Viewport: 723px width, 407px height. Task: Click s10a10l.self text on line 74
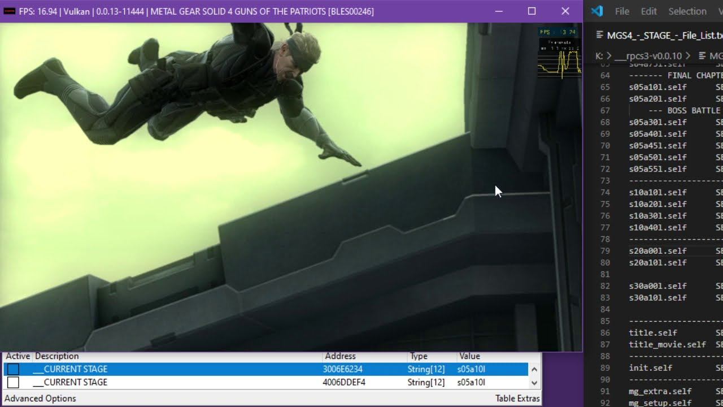[x=658, y=193]
